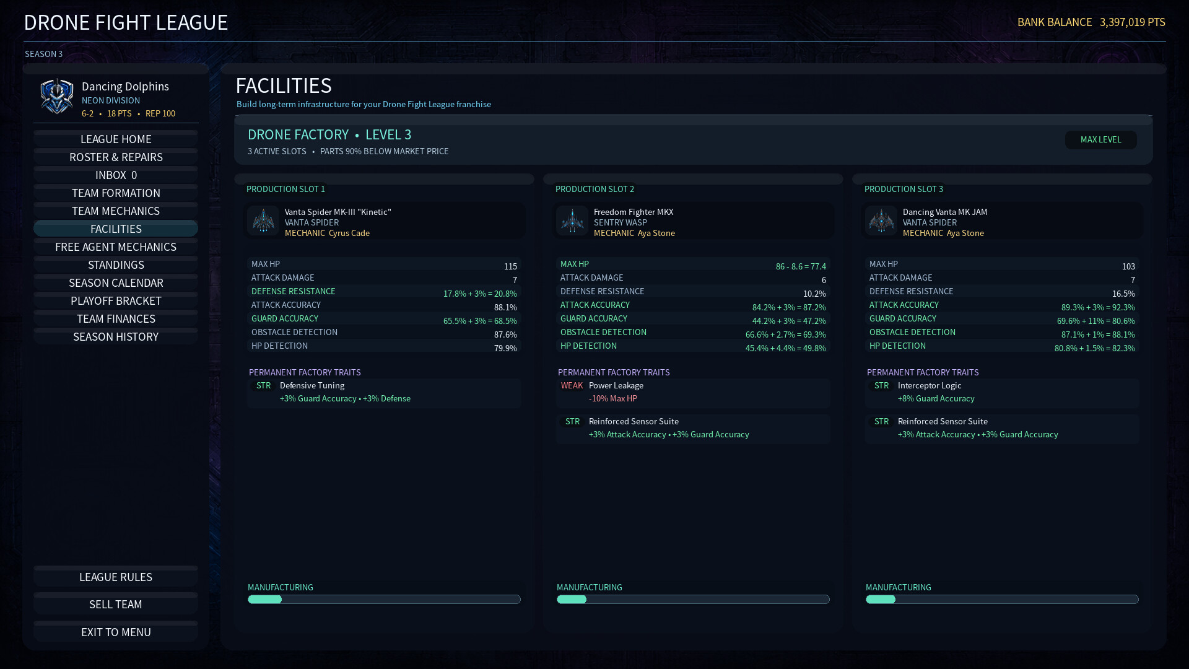Open Team Formation screen
The height and width of the screenshot is (669, 1189).
pos(116,193)
